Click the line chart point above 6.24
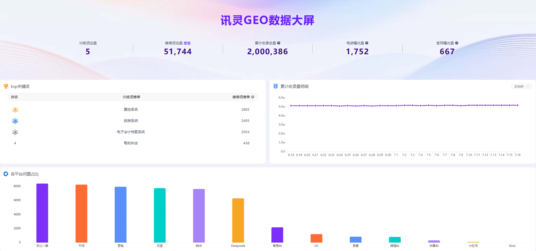Screen dimensions: 536x251 click(x=340, y=106)
